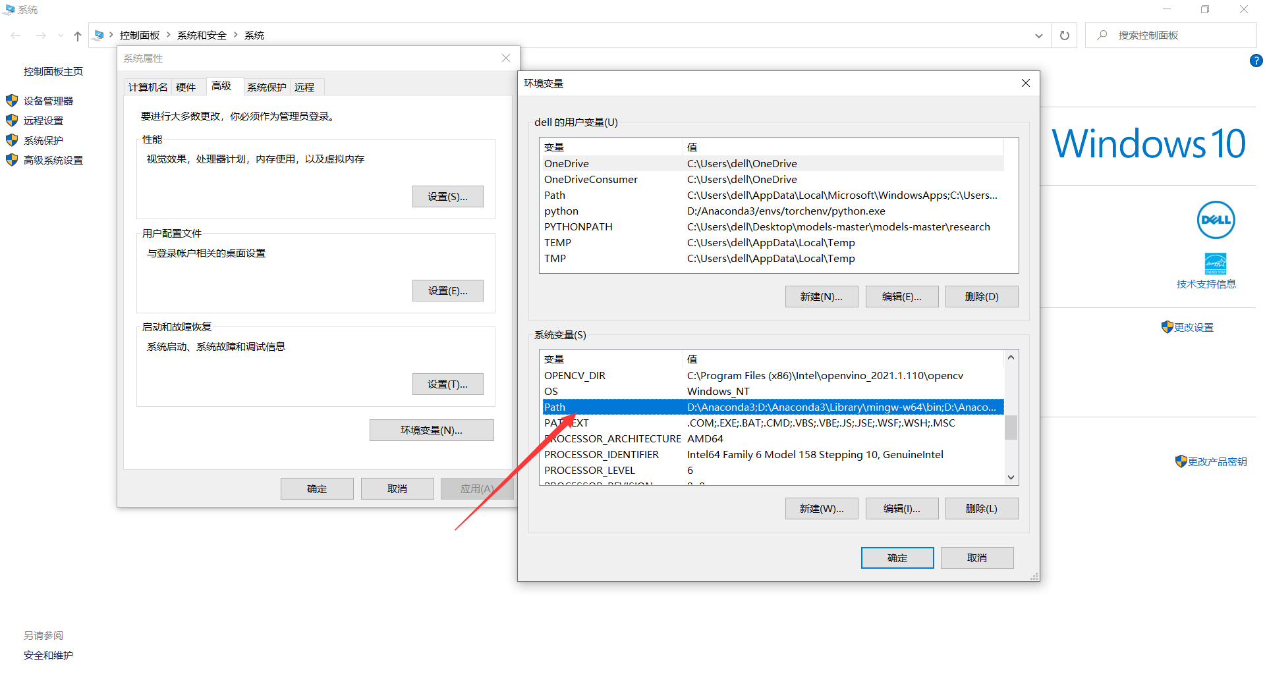Image resolution: width=1265 pixels, height=678 pixels.
Task: Click user variables 删除(D) button
Action: pos(982,296)
